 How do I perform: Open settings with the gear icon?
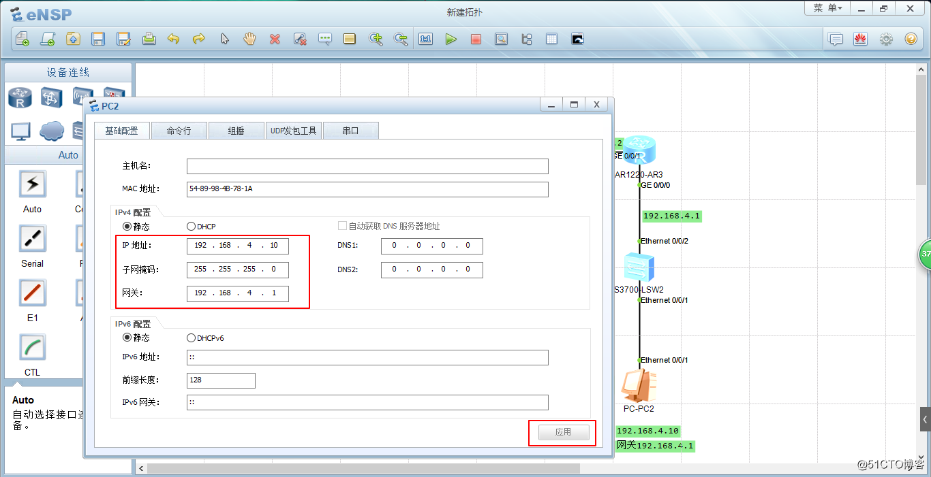(x=886, y=39)
